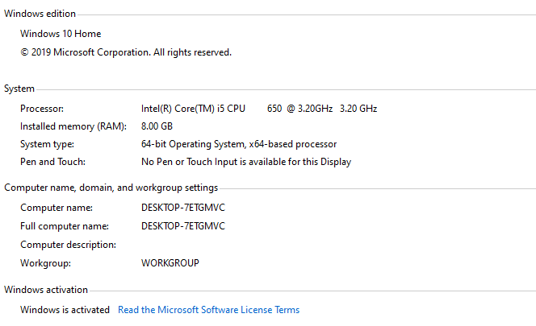Click the 'System type:' label
This screenshot has width=536, height=326.
point(47,144)
